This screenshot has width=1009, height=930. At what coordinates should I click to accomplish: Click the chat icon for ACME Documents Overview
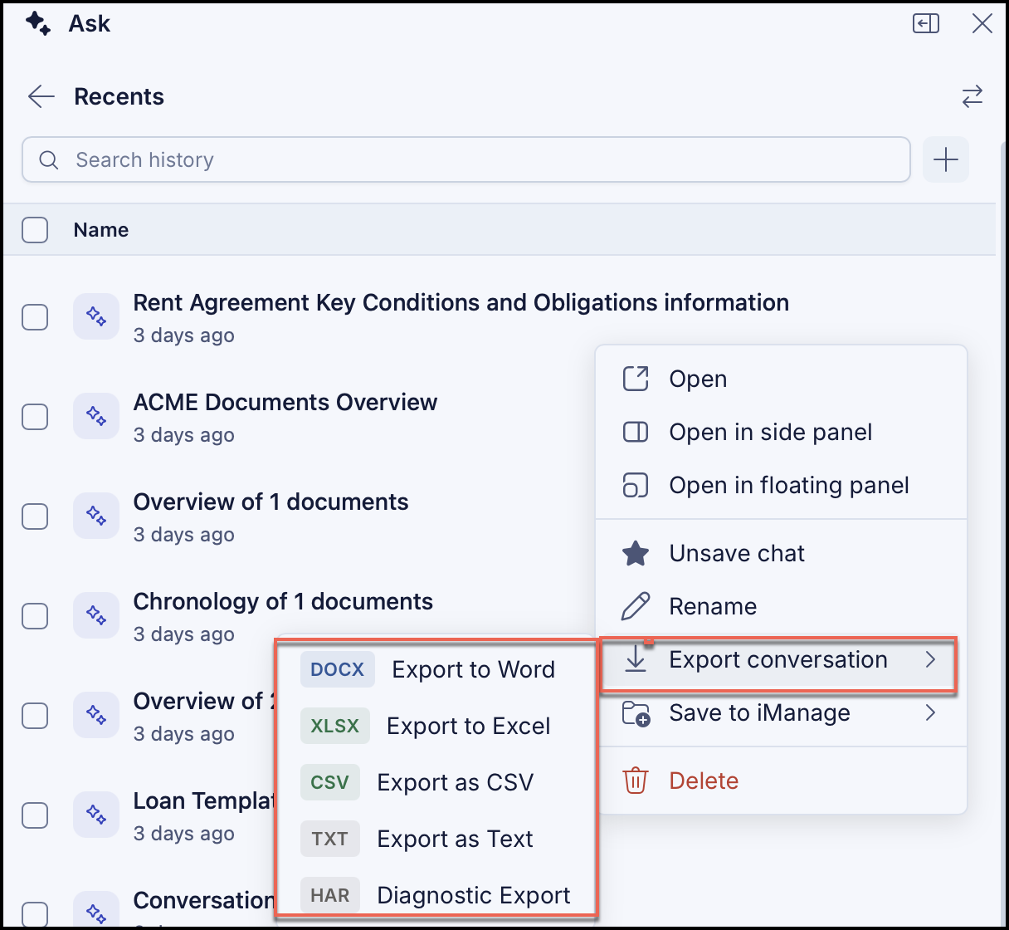pos(96,416)
